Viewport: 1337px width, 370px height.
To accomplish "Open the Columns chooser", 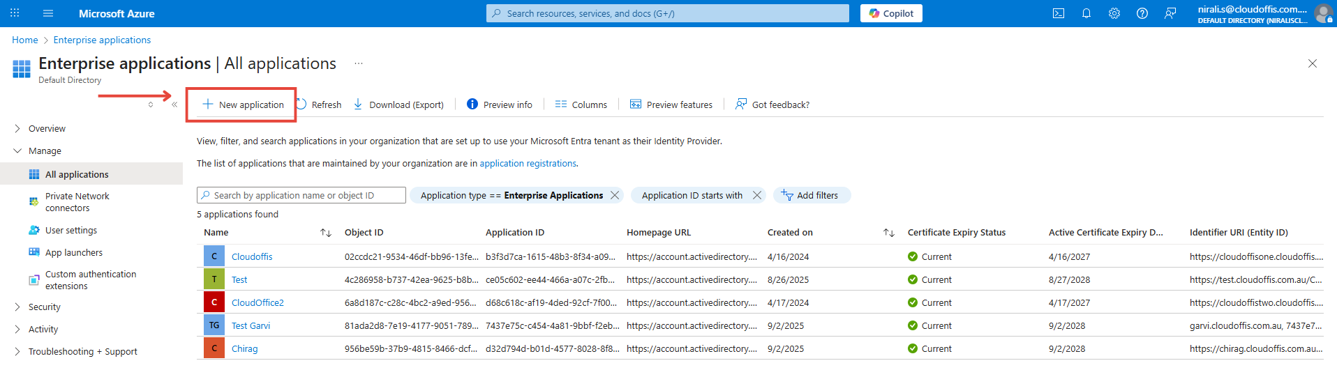I will (x=581, y=105).
